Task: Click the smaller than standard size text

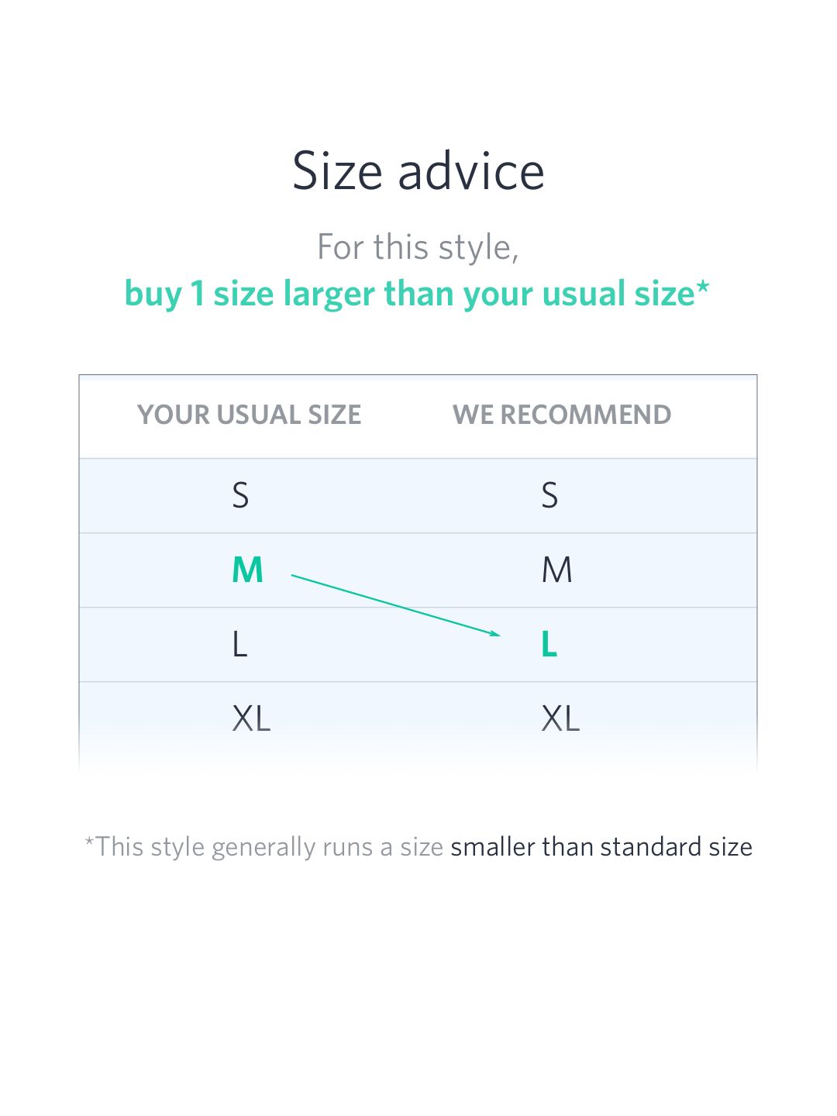Action: click(x=601, y=846)
